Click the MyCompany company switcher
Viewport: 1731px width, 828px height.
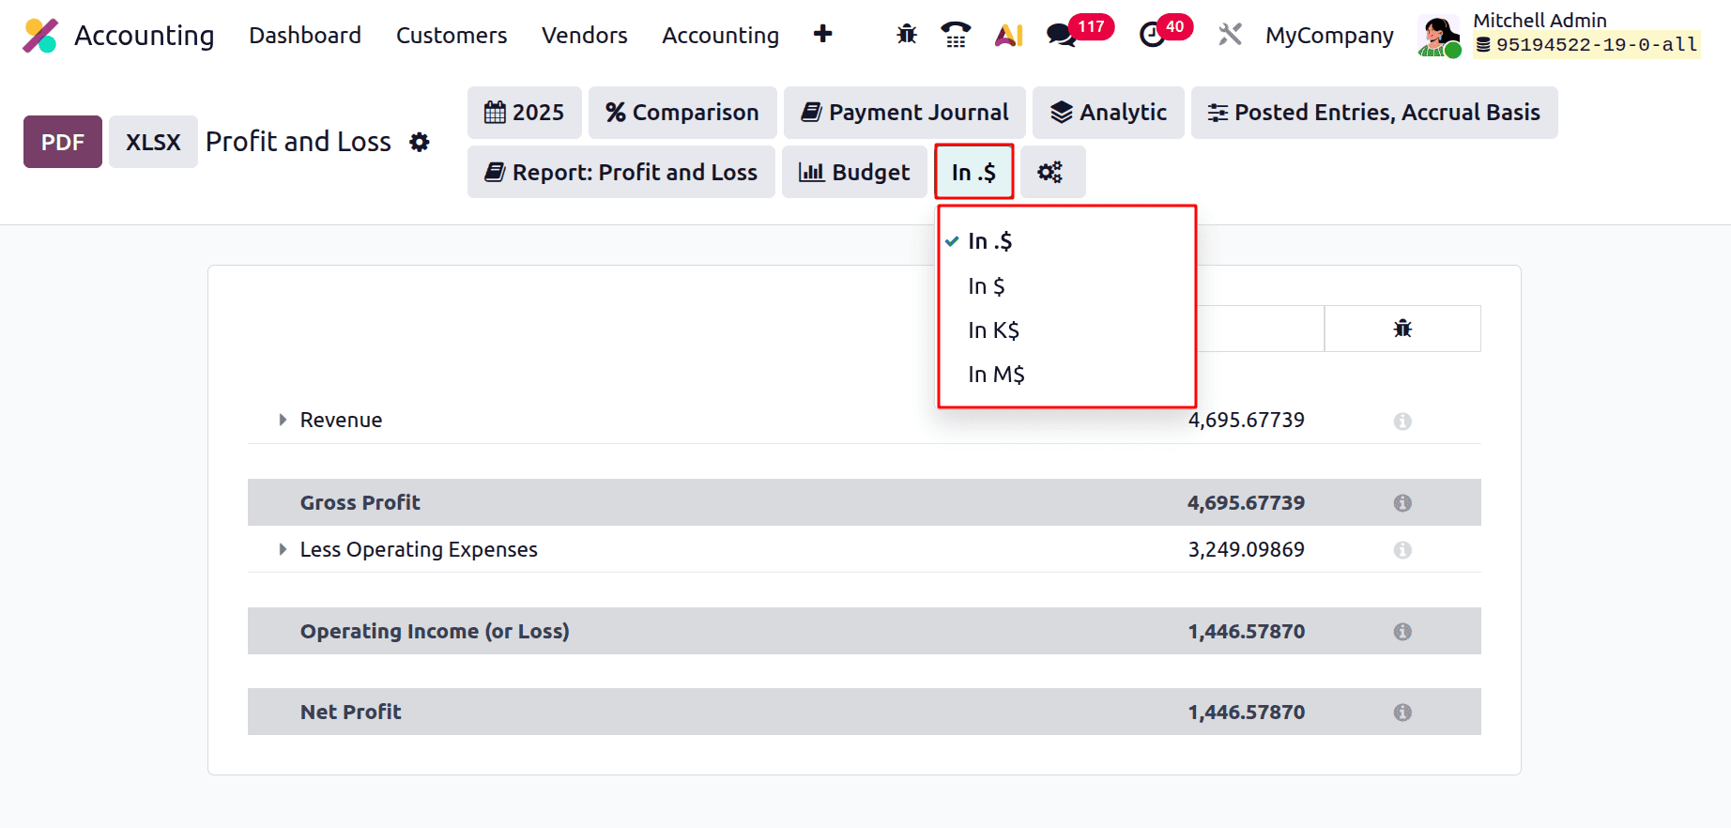(1329, 36)
